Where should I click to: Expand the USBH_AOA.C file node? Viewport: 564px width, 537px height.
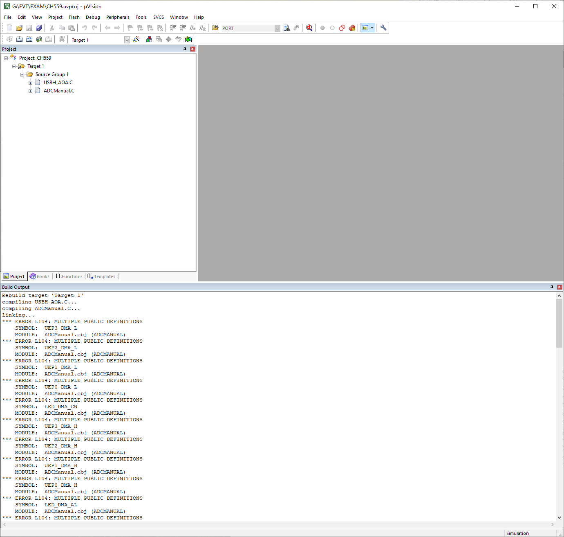pyautogui.click(x=31, y=83)
